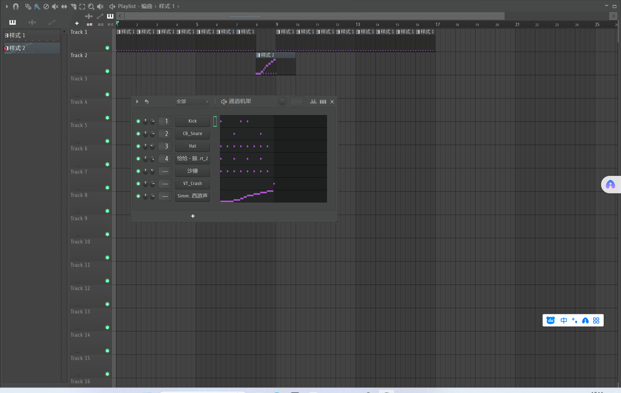Image resolution: width=621 pixels, height=393 pixels.
Task: Open the 全部 channel filter dropdown
Action: pos(192,102)
